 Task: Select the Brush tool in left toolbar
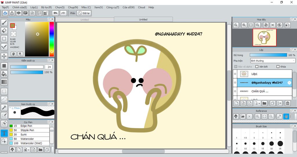pos(4,23)
